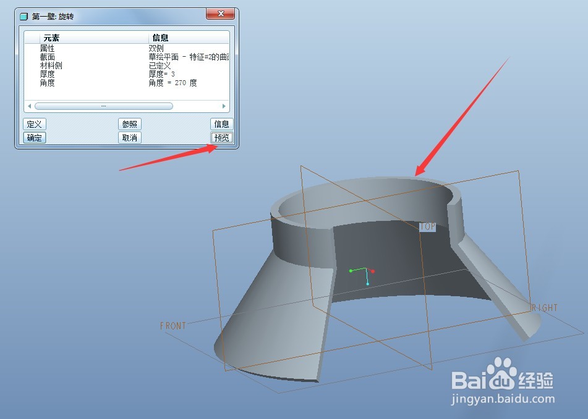
Task: Click the list's left scroll arrow
Action: tap(29, 106)
